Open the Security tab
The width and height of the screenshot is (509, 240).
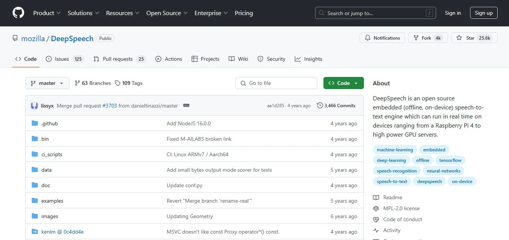pos(271,59)
